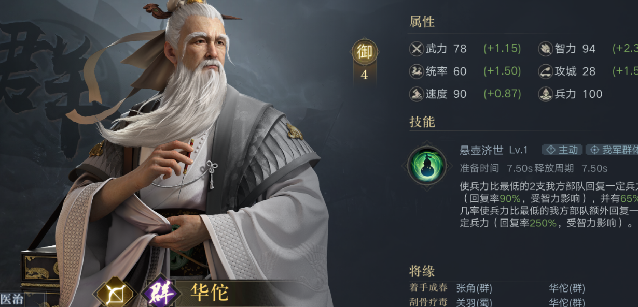The image size is (638, 307).
Task: Click the 武力 crossed swords icon
Action: [417, 49]
